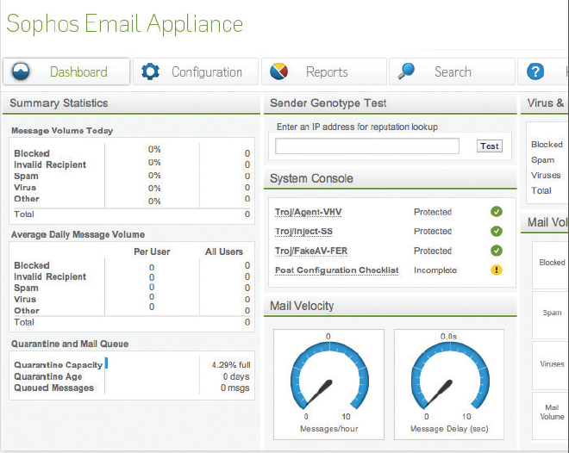The image size is (569, 453).
Task: Click 'Quarantine Age' label
Action: [48, 376]
